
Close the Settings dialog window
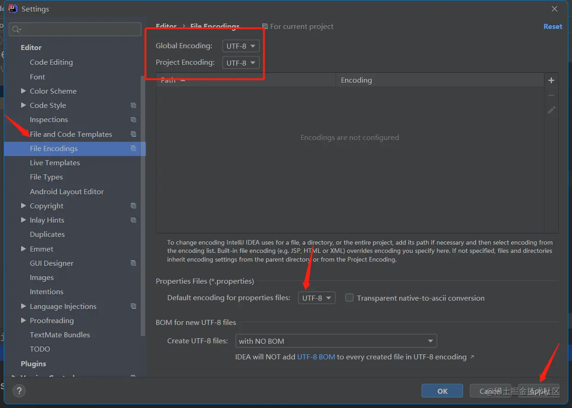click(x=555, y=9)
